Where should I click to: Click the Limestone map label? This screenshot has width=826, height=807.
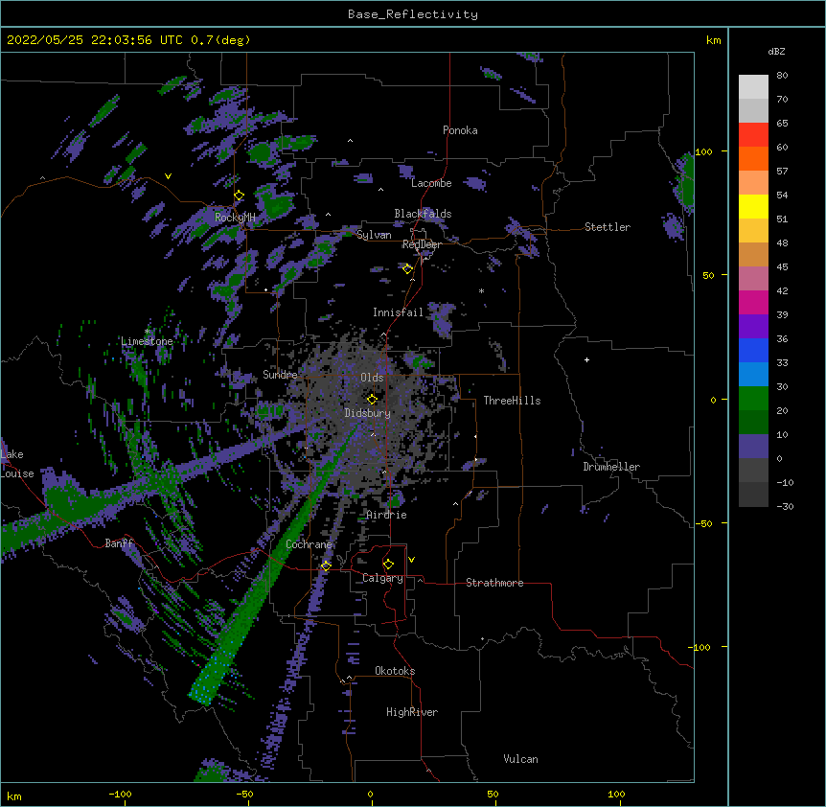pyautogui.click(x=147, y=341)
